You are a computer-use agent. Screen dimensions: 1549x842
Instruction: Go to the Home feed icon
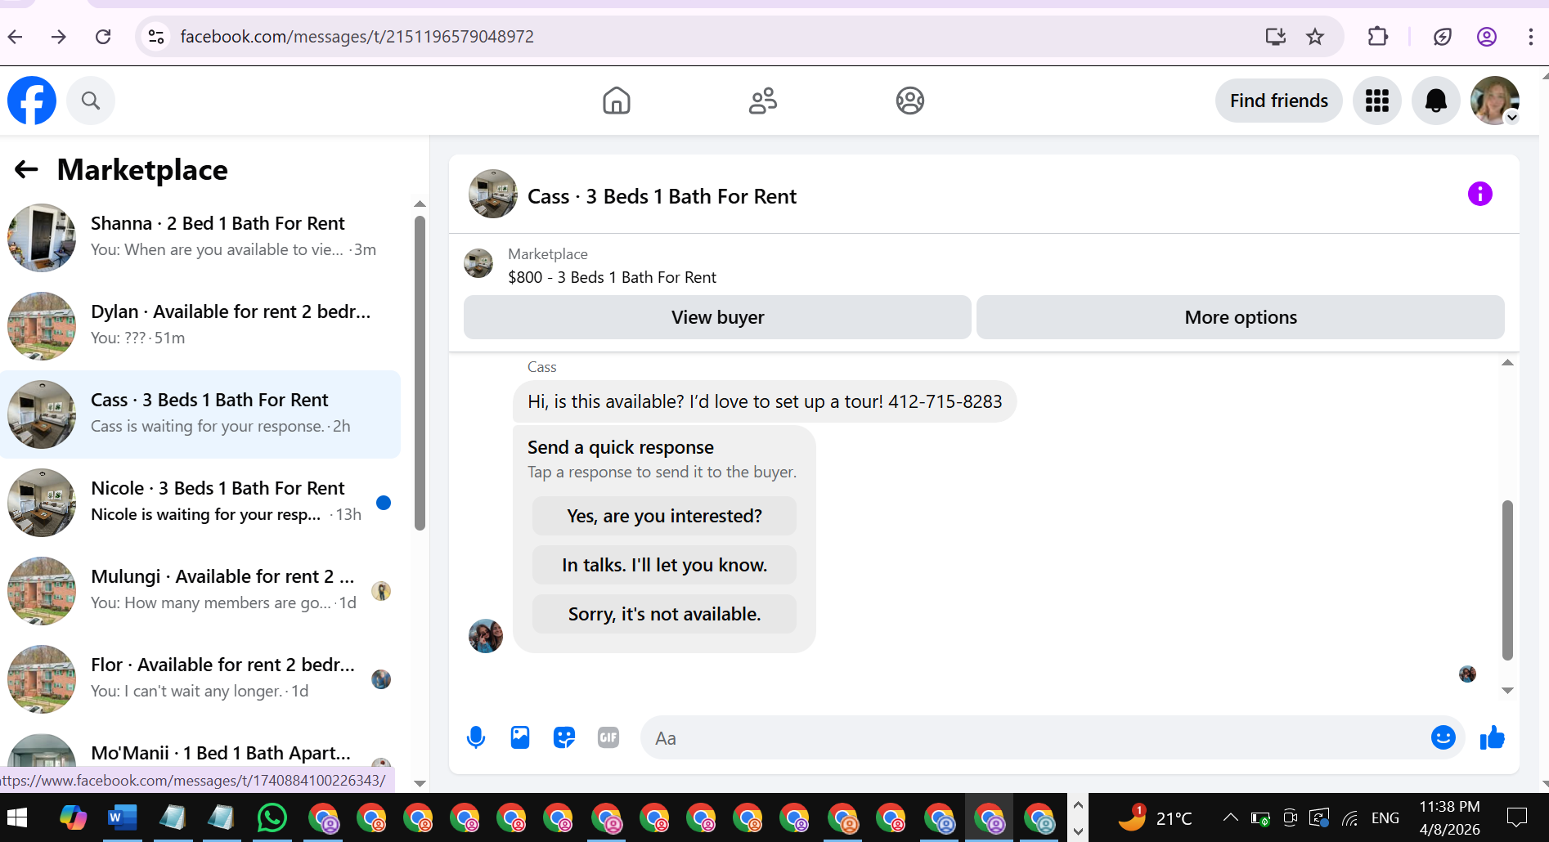point(617,101)
